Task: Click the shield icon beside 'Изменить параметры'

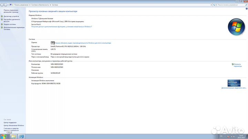Action: 232,64
